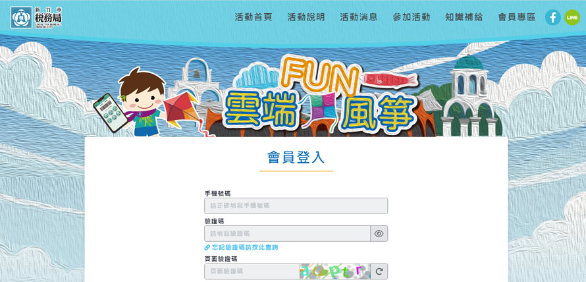Image resolution: width=586 pixels, height=282 pixels.
Task: Focus the 手機號碼 input field
Action: point(296,206)
